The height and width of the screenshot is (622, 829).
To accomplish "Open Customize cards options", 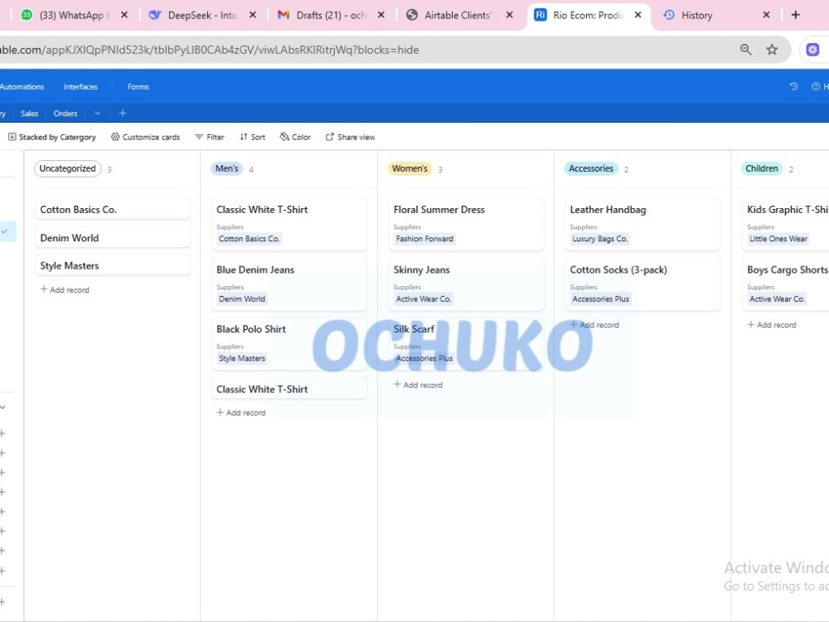I will 145,137.
